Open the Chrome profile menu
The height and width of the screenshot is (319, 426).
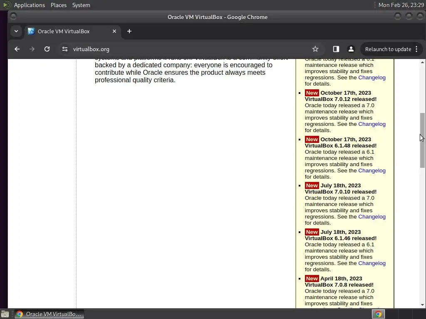point(351,49)
